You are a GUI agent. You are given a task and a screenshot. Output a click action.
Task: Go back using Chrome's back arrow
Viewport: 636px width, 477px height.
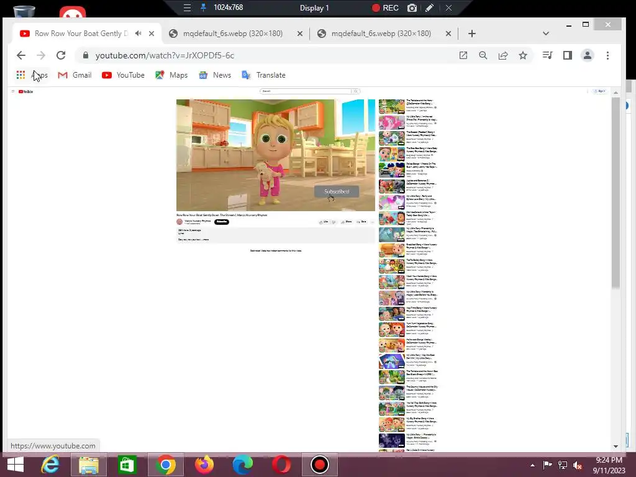(x=20, y=55)
